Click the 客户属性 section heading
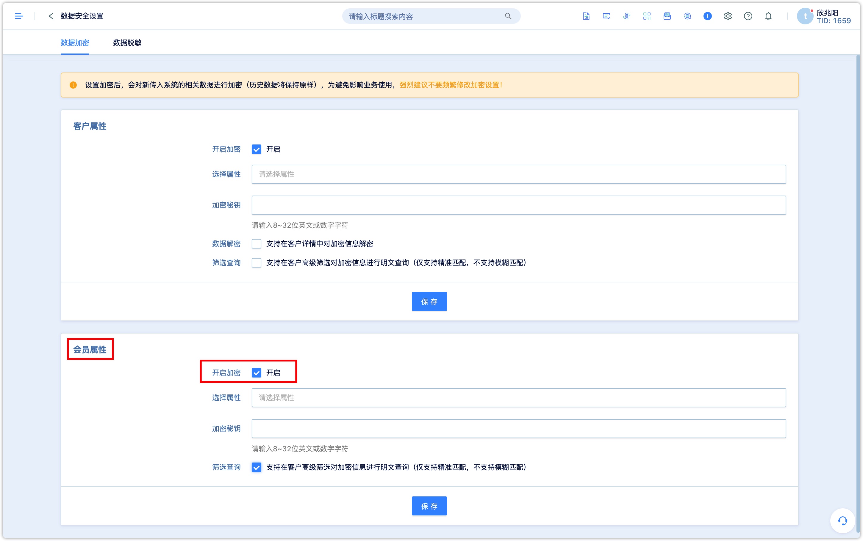Viewport: 863px width, 541px height. pos(90,126)
